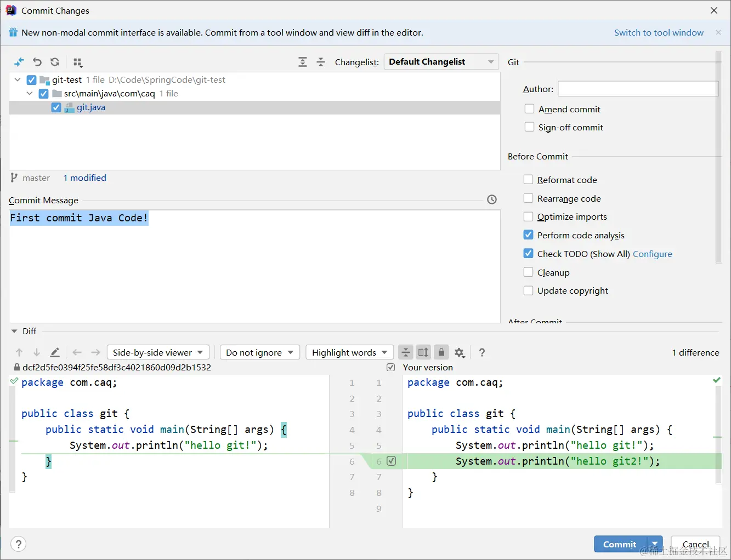Open the Highlight words dropdown
731x560 pixels.
point(349,352)
